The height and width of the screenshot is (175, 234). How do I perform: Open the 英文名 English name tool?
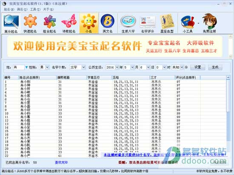coord(108,23)
